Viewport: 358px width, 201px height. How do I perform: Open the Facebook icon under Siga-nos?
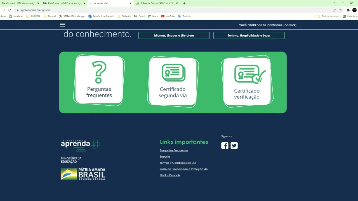click(x=225, y=145)
